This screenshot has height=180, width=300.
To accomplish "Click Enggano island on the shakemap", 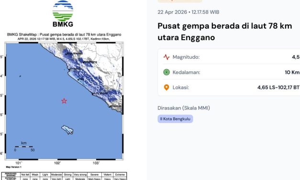I will coord(67,130).
